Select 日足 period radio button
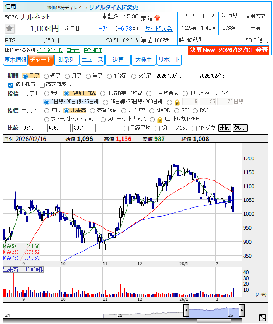273x324 pixels. 25,76
